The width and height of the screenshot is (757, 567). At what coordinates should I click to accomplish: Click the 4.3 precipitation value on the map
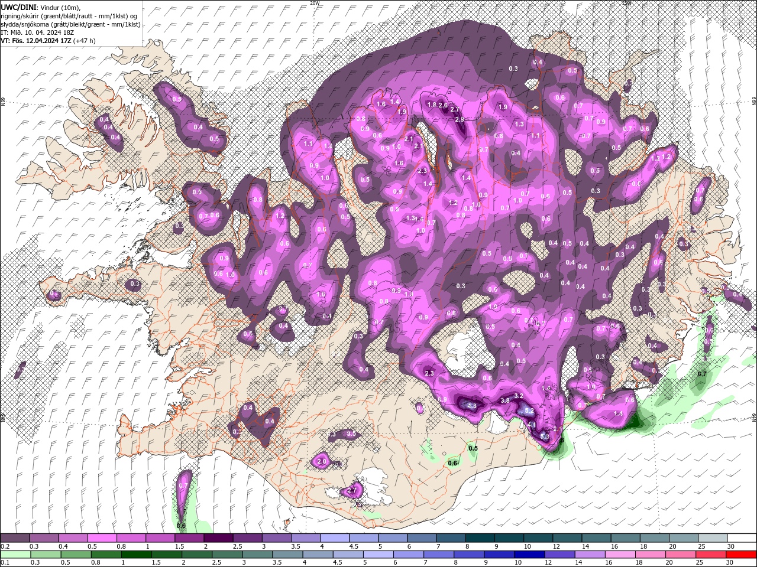coord(471,406)
